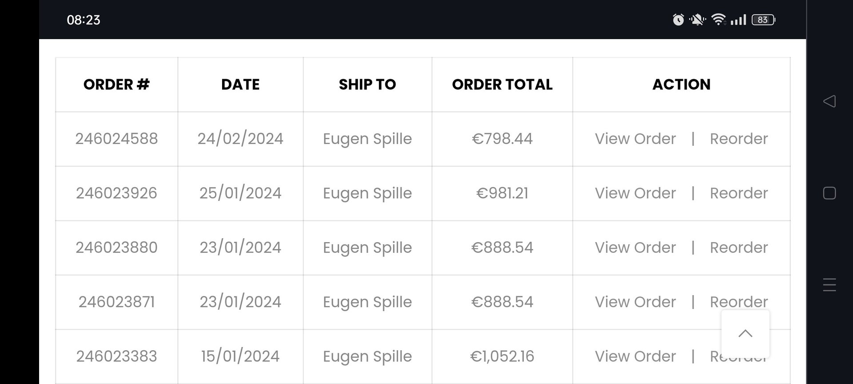Reorder the €981.21 order

(x=738, y=193)
